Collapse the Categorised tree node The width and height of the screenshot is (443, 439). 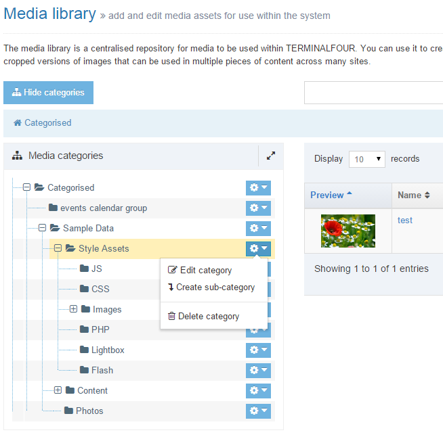pyautogui.click(x=27, y=187)
